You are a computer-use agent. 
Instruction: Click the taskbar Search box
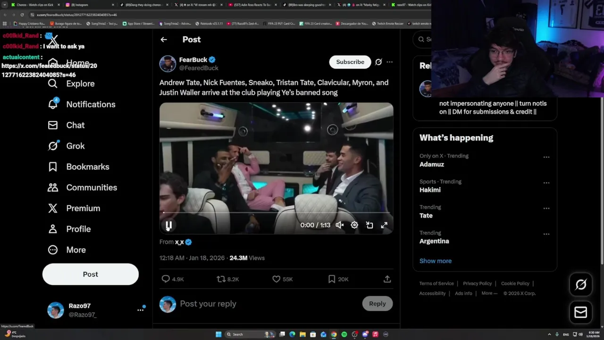coord(250,334)
